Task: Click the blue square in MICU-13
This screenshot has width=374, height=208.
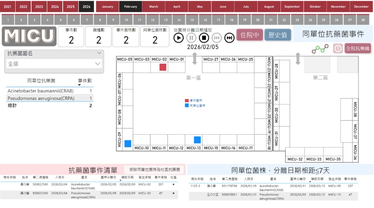Action: pos(197,140)
